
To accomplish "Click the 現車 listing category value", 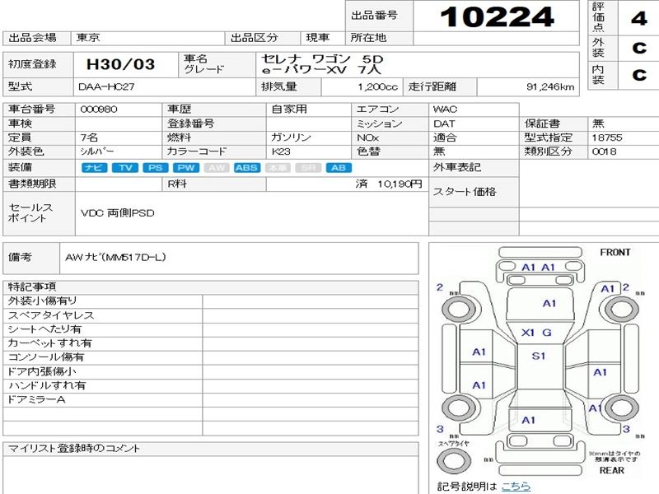I will click(318, 38).
